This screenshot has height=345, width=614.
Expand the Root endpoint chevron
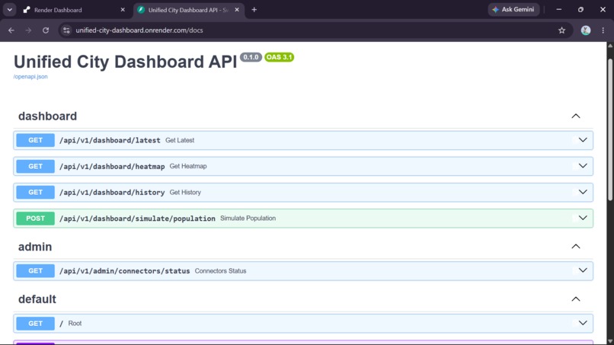pyautogui.click(x=583, y=323)
